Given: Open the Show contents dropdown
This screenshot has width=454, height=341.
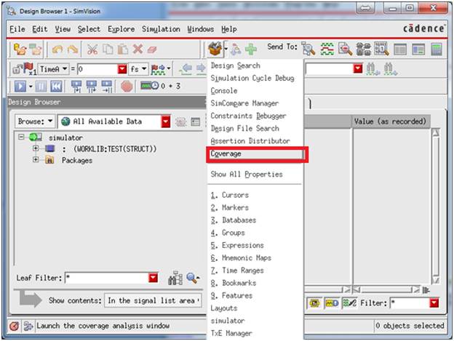Looking at the screenshot, I should click(x=153, y=300).
